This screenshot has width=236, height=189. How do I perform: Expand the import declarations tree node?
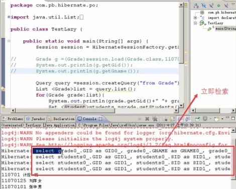195,18
